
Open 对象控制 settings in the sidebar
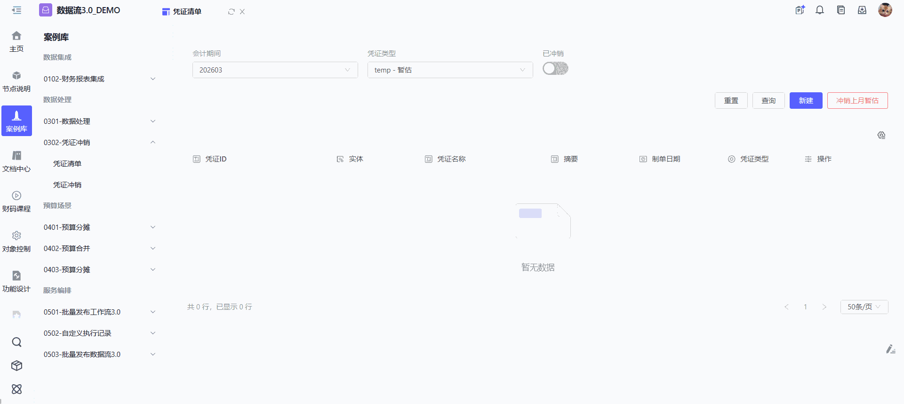click(16, 241)
